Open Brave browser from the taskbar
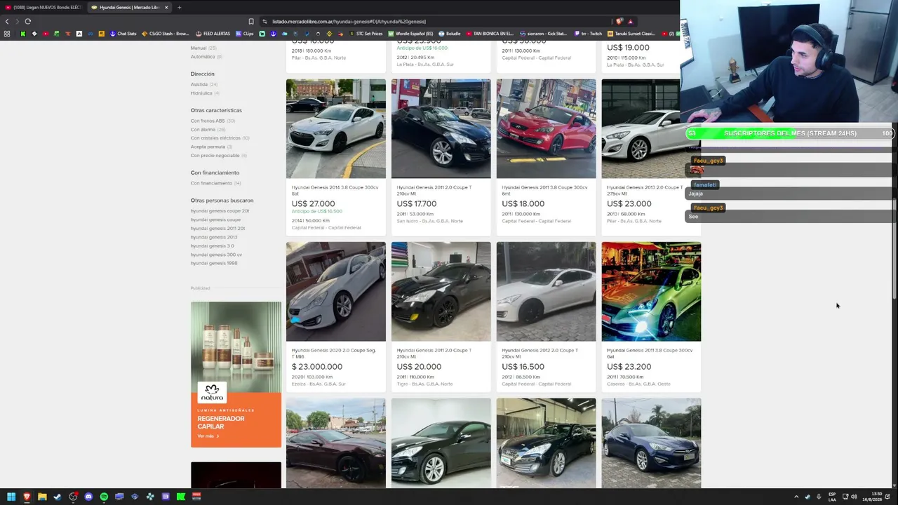Screen dimensions: 898x505 pos(27,497)
